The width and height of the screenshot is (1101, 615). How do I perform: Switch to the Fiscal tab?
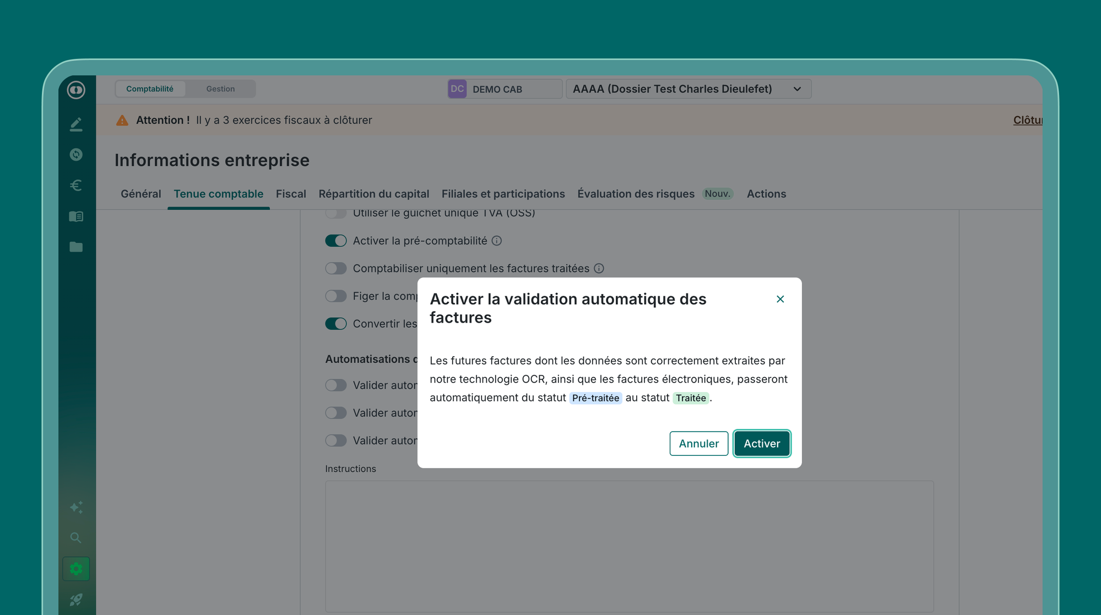tap(291, 194)
